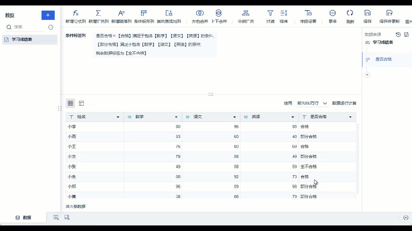Select the 新增汇总列 sigma icon

click(98, 13)
